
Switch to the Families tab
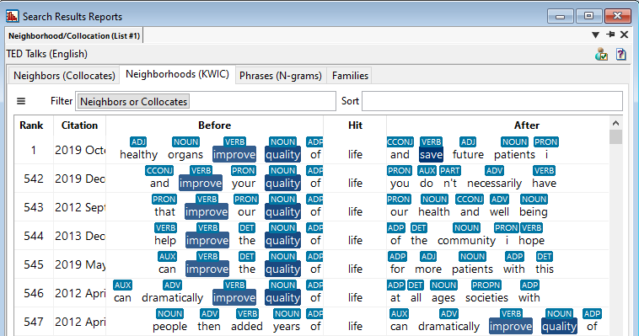pyautogui.click(x=350, y=76)
